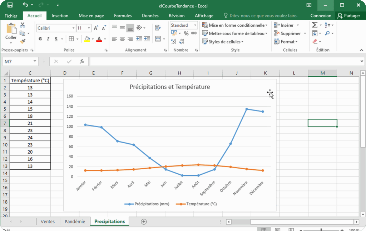Viewport: 366px width, 231px height.
Task: Increase decimal places
Action: coord(174,41)
